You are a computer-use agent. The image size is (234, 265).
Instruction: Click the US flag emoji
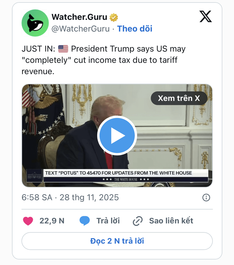(x=63, y=49)
